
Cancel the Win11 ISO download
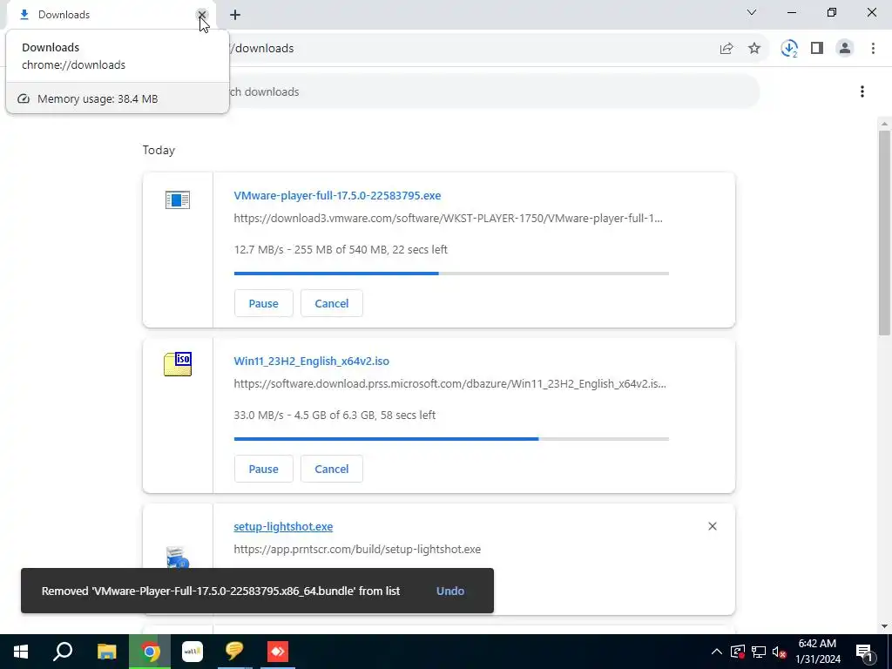tap(332, 469)
